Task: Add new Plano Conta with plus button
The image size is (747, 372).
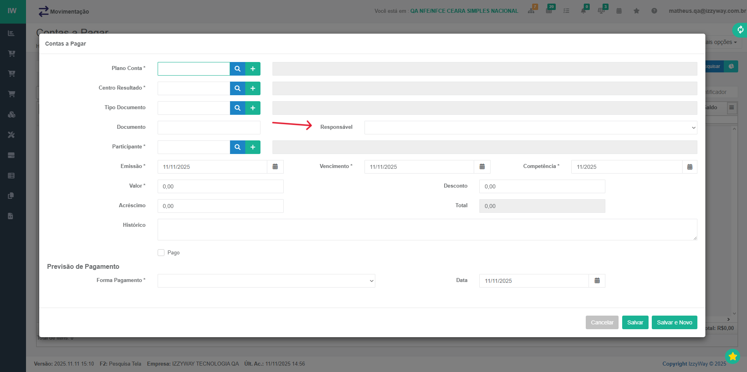Action: tap(253, 69)
